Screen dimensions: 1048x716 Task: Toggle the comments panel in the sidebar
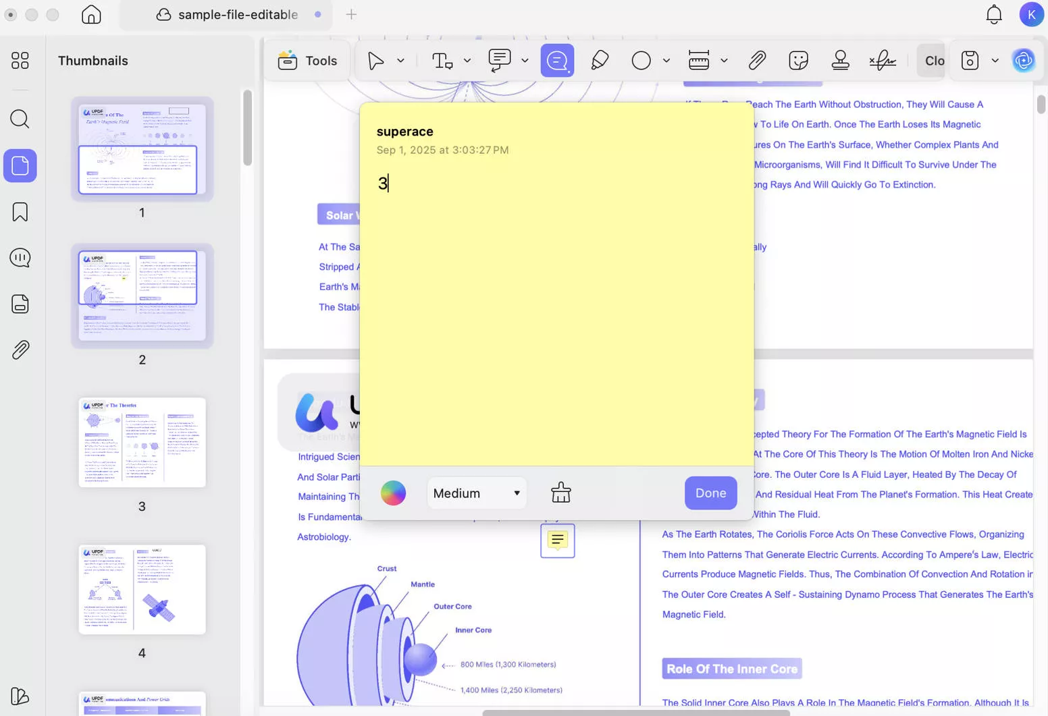(20, 257)
